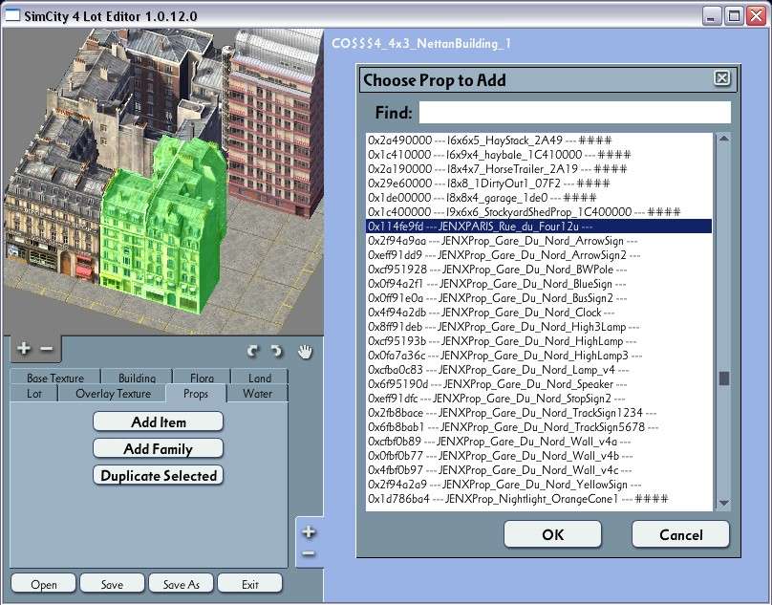This screenshot has width=772, height=605.
Task: Close the SimCity 4 Lot Editor window
Action: coord(757,16)
